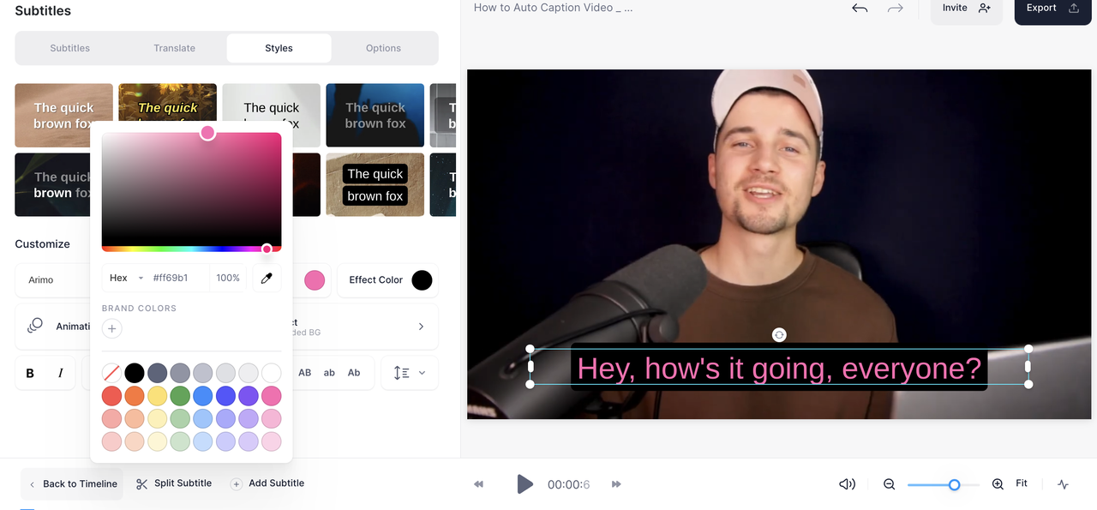Open the Options tab
1097x510 pixels.
[x=383, y=48]
